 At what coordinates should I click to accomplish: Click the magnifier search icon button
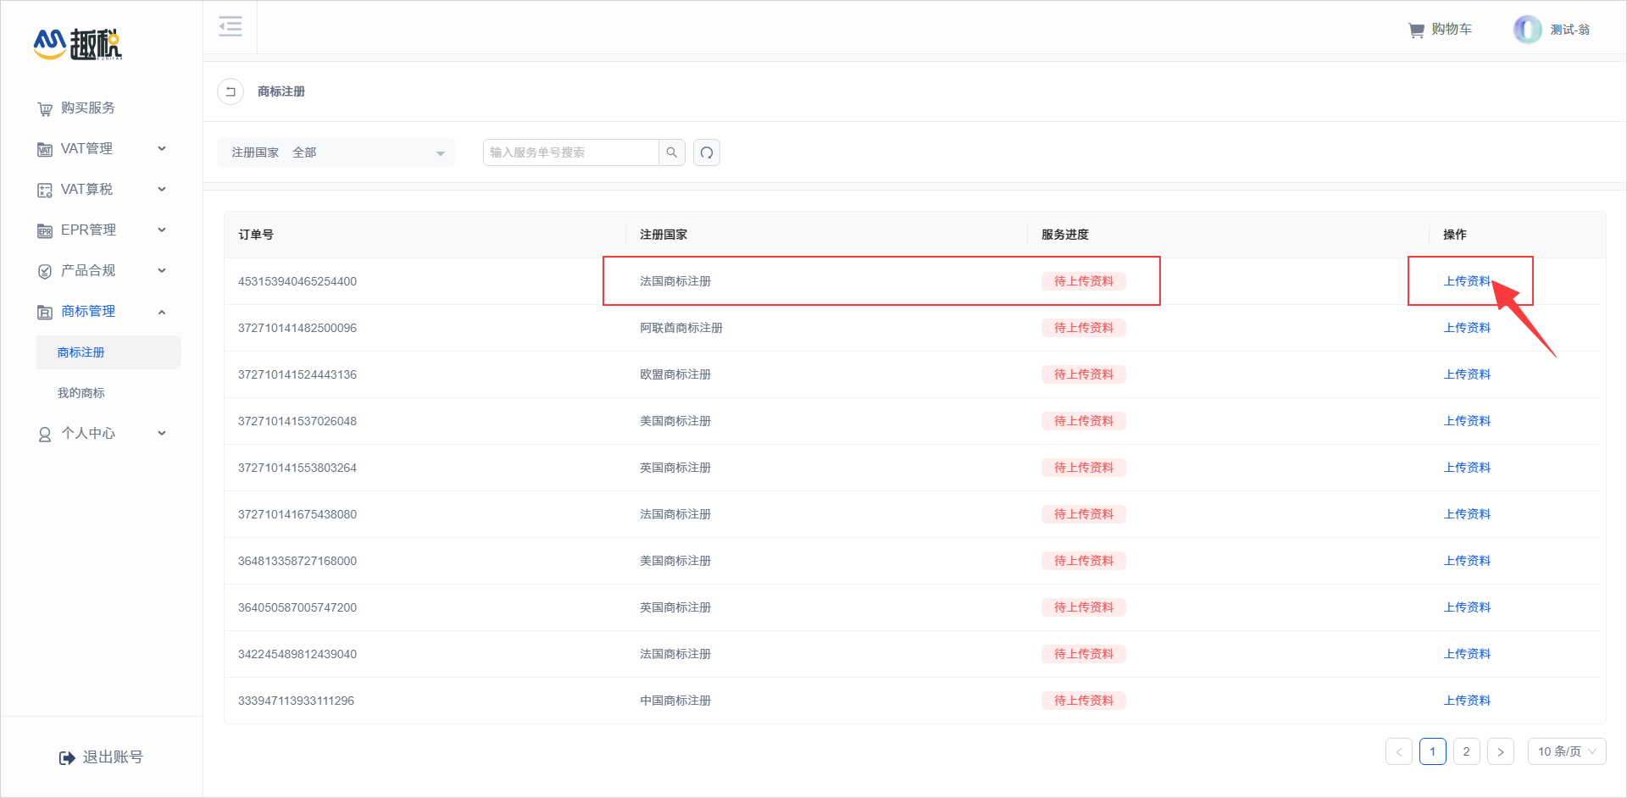(672, 152)
